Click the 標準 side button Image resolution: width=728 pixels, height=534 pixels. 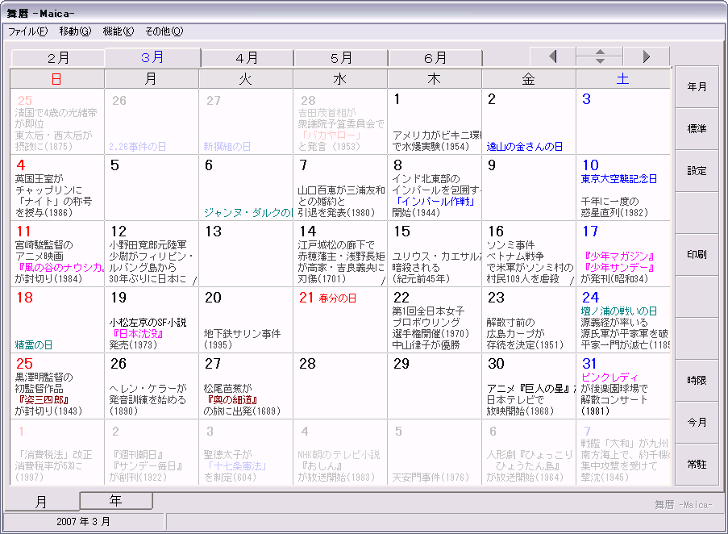(697, 128)
